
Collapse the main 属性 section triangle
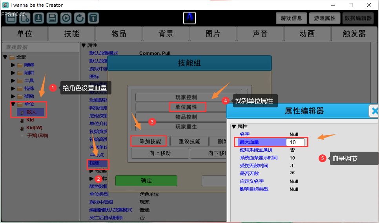tap(84, 45)
